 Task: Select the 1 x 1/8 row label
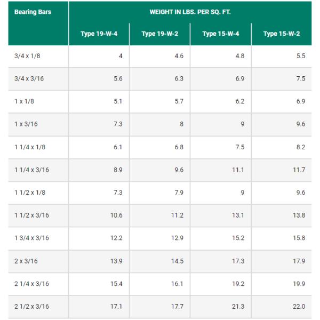[25, 101]
